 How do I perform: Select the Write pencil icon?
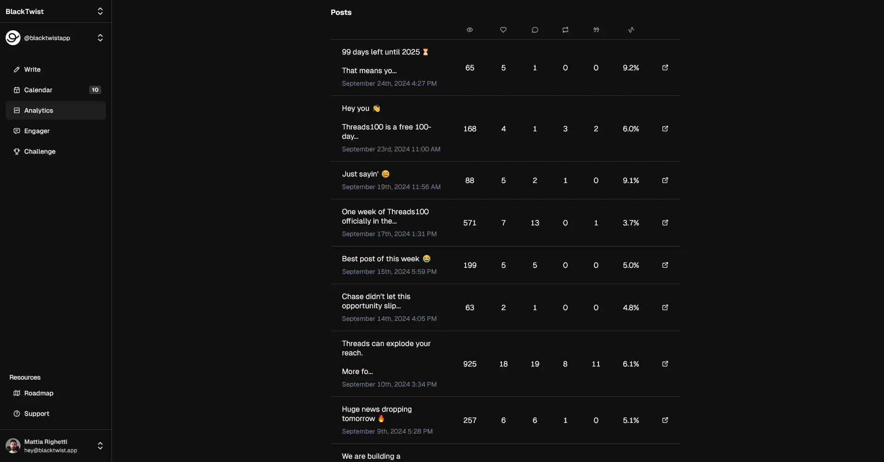click(x=17, y=69)
